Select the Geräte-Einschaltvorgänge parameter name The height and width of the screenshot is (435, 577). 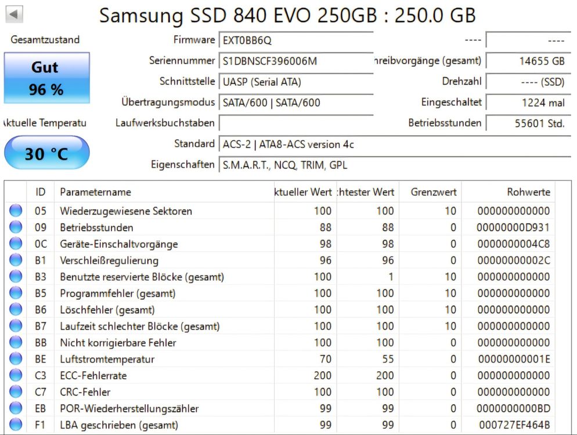point(119,244)
